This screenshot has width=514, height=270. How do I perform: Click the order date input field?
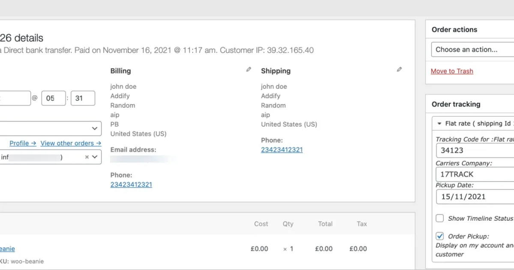click(x=15, y=98)
